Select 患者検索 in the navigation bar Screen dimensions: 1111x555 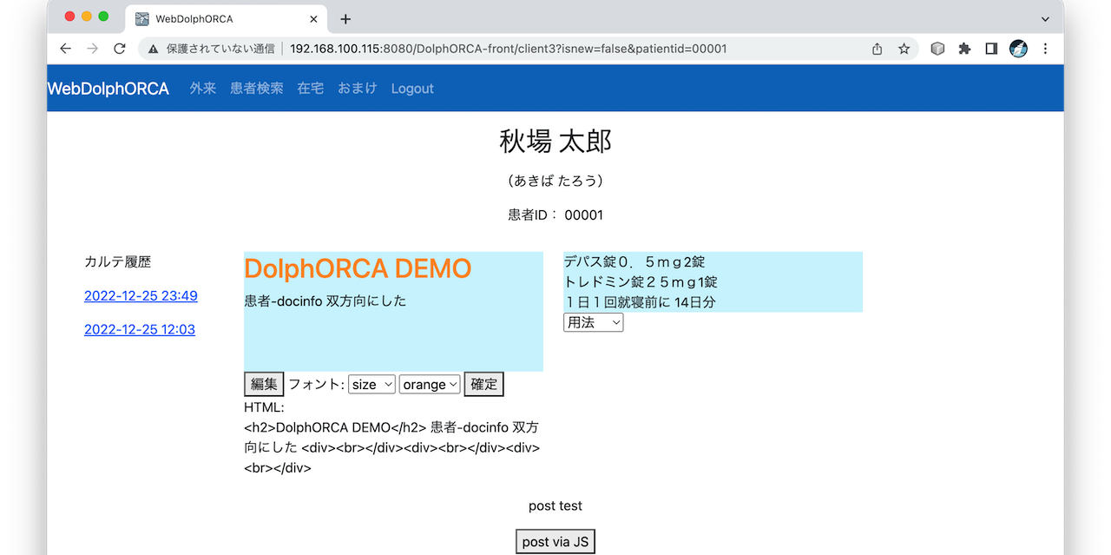click(256, 88)
